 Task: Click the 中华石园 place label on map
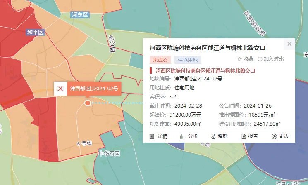point(109,153)
